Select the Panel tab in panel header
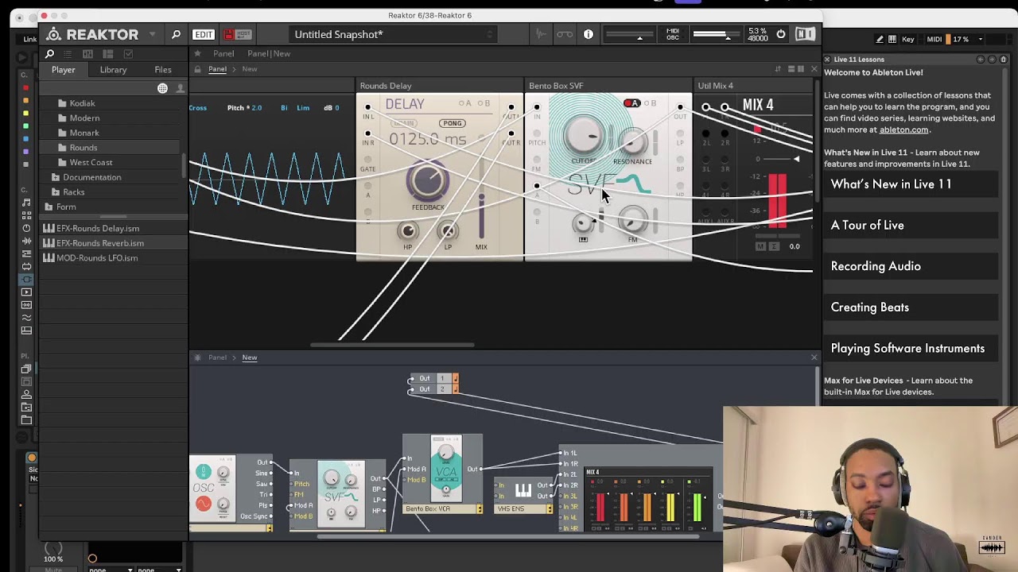 pyautogui.click(x=223, y=53)
